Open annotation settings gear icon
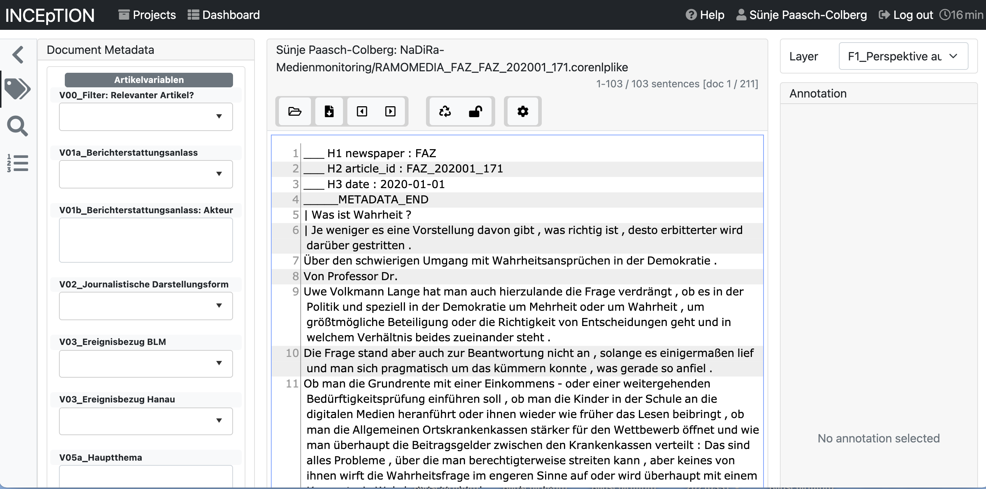This screenshot has width=986, height=489. pos(523,111)
